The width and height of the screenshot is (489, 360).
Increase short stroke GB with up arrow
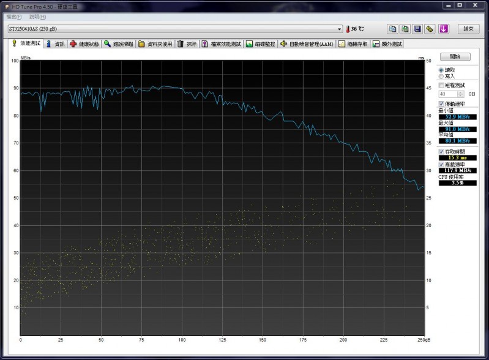[x=460, y=92]
